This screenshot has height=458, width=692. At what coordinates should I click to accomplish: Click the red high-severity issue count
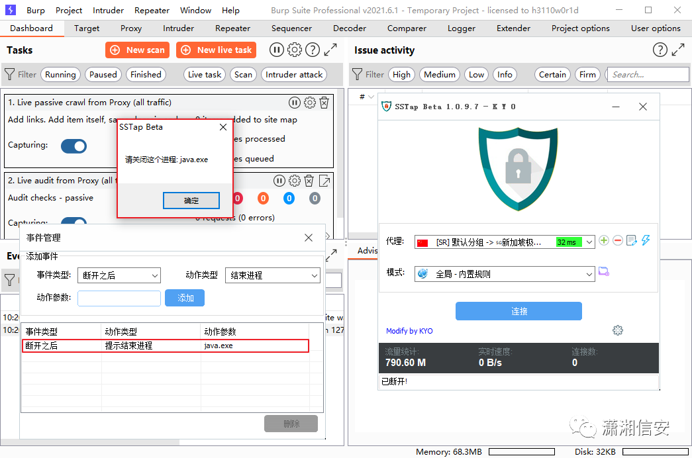tap(238, 198)
